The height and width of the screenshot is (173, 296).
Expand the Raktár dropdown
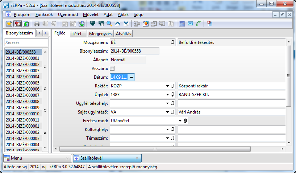167,86
